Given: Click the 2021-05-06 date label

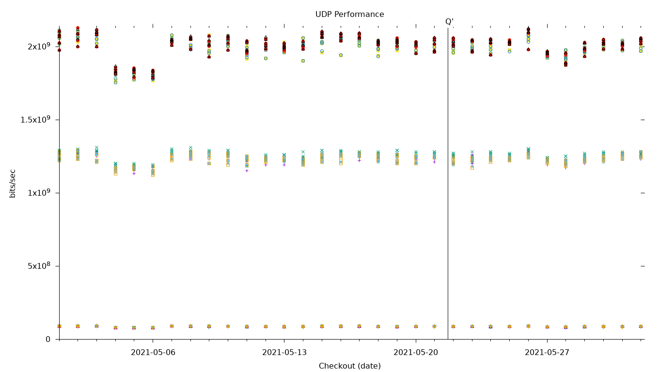Looking at the screenshot, I should pos(153,353).
